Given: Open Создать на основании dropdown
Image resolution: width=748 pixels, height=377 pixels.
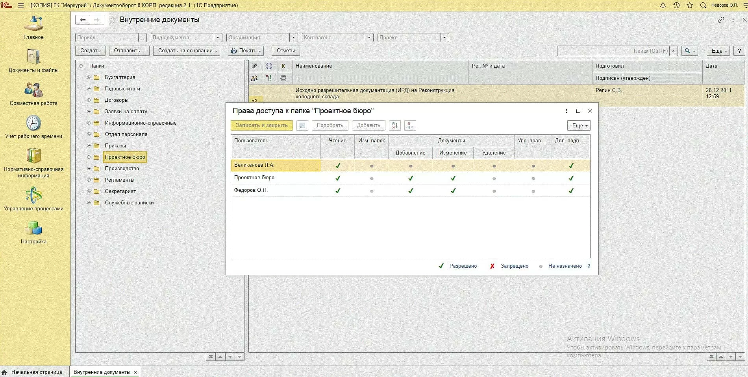Looking at the screenshot, I should click(x=187, y=51).
